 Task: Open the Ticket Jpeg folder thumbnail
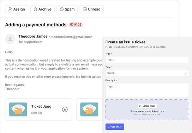18,109
